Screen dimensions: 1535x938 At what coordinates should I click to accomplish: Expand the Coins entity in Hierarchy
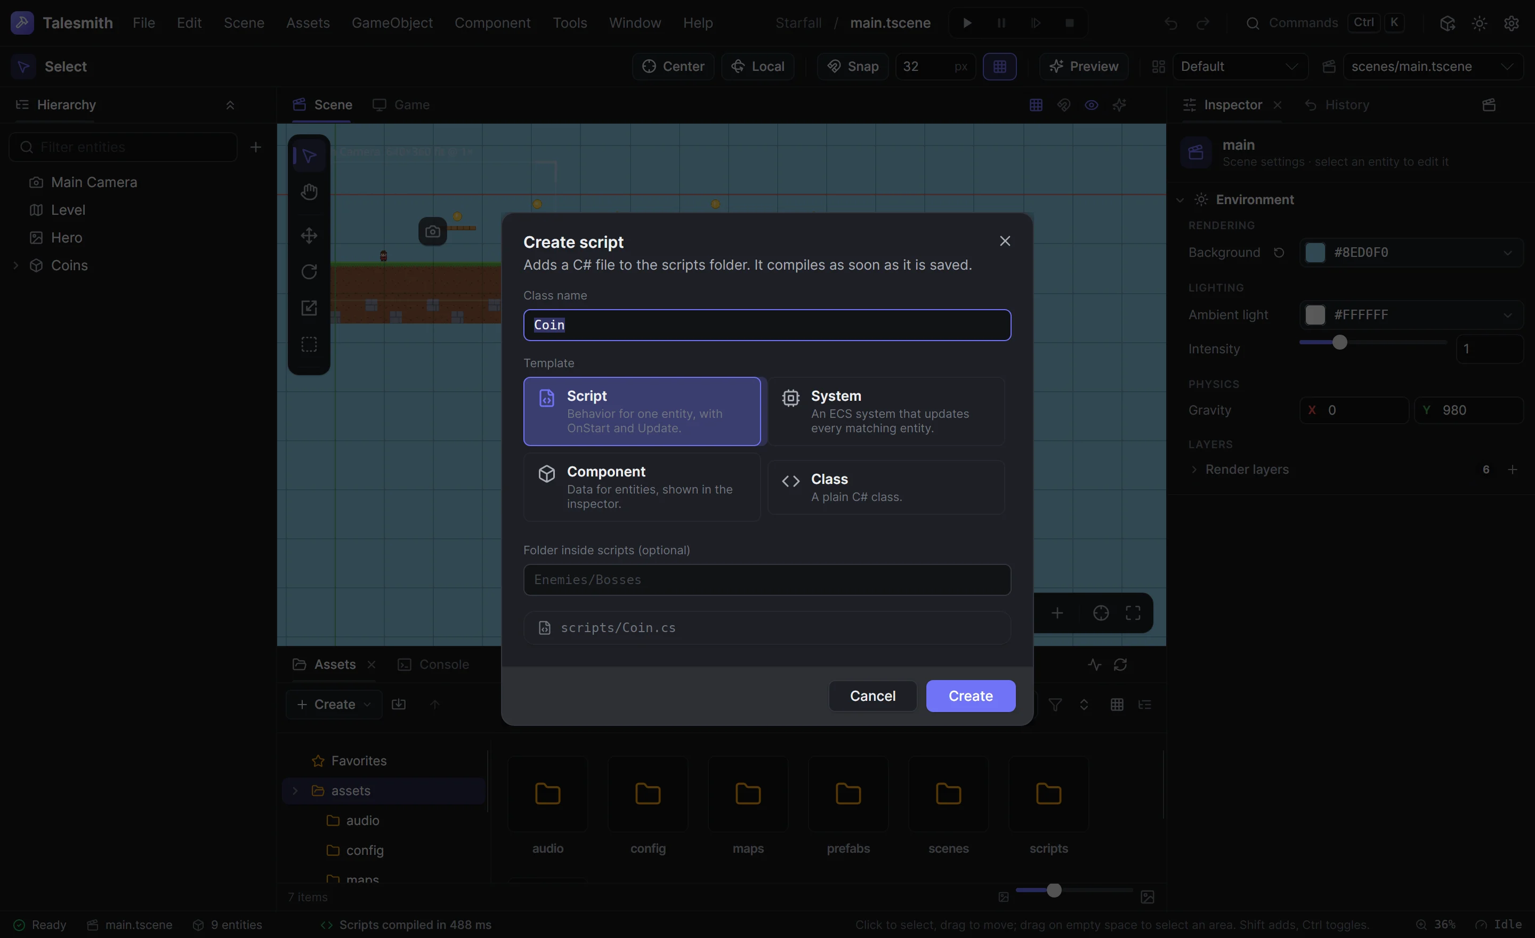(x=15, y=265)
